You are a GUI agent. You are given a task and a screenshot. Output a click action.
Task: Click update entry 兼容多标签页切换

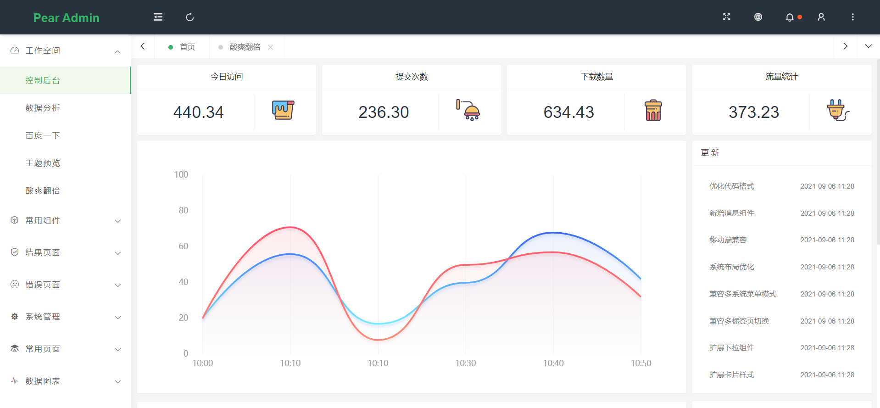(739, 321)
